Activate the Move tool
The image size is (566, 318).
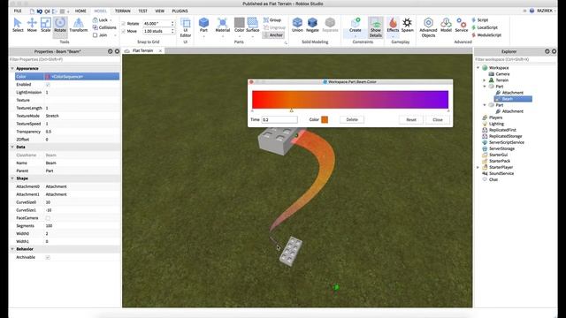pos(32,26)
